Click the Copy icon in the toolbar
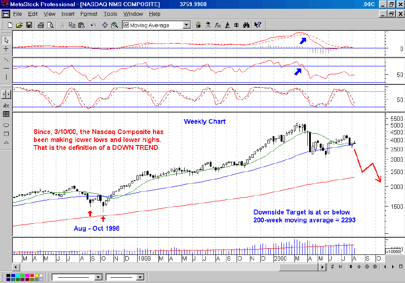Viewport: 405px width, 283px height. [x=72, y=25]
